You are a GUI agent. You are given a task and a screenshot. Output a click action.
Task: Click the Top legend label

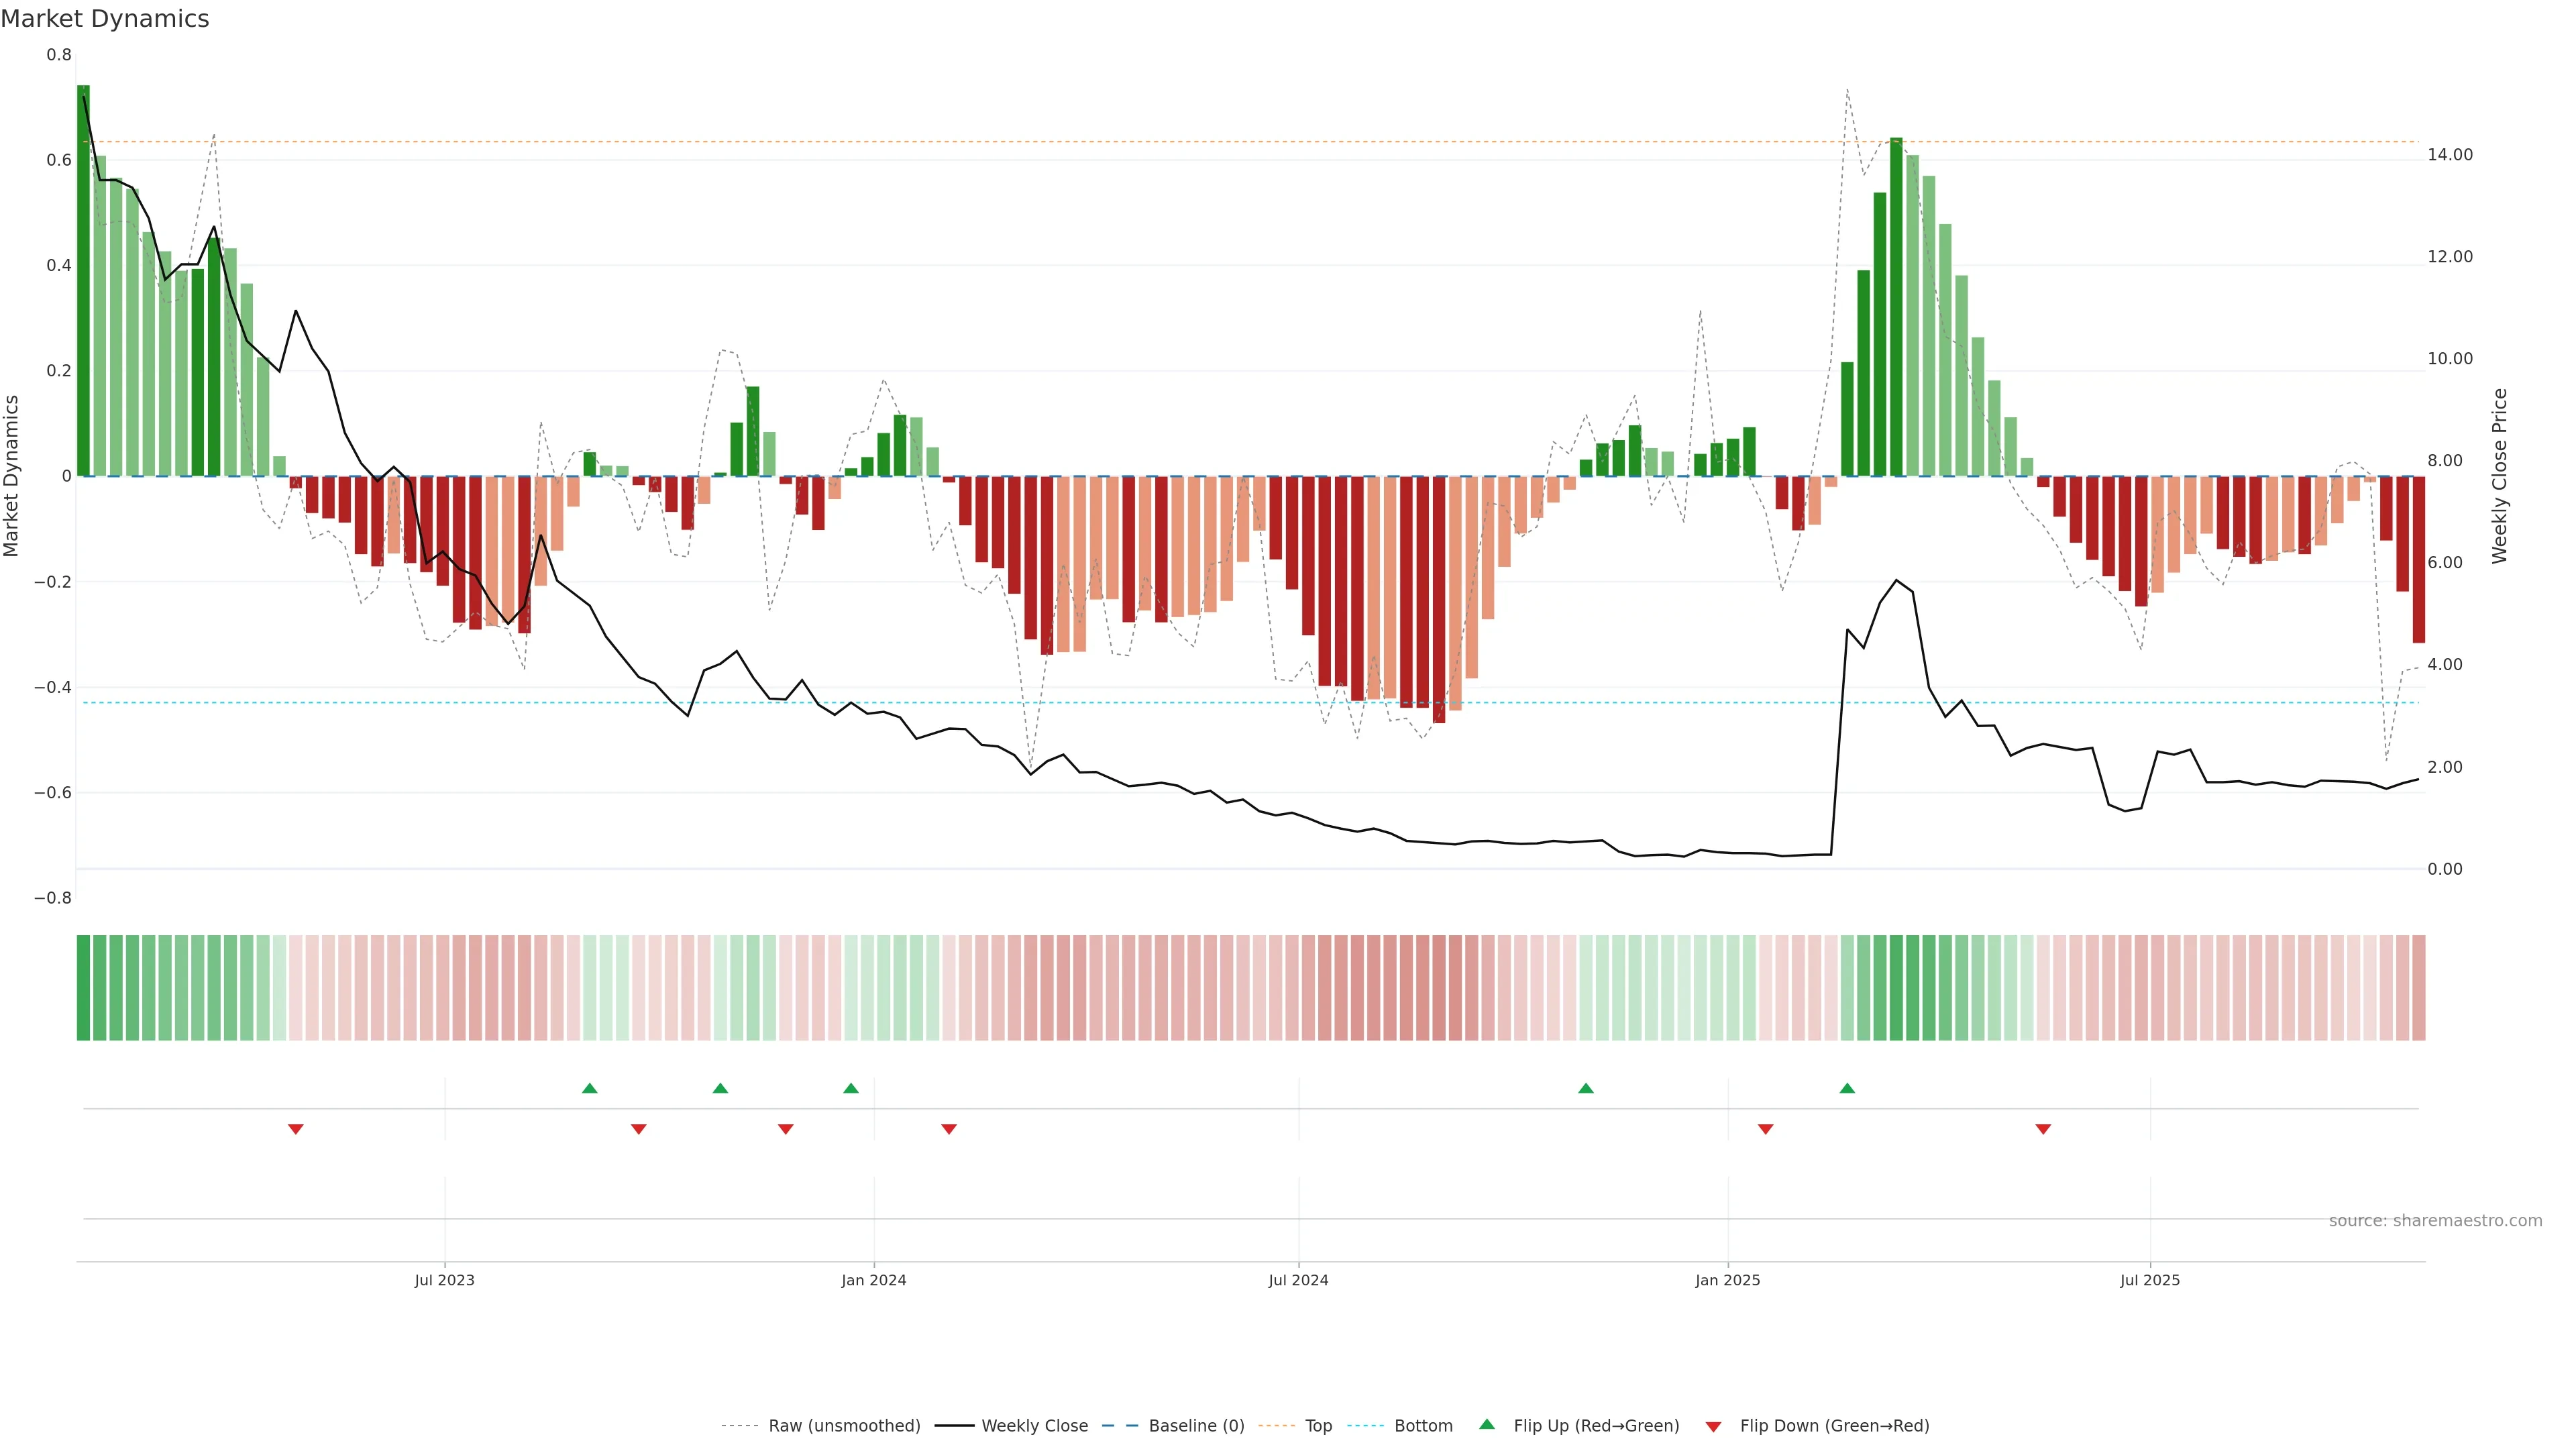(1318, 1426)
